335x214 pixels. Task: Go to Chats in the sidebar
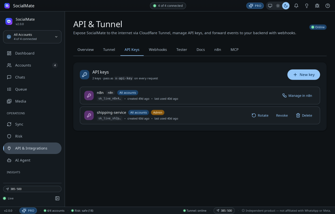pos(32,77)
